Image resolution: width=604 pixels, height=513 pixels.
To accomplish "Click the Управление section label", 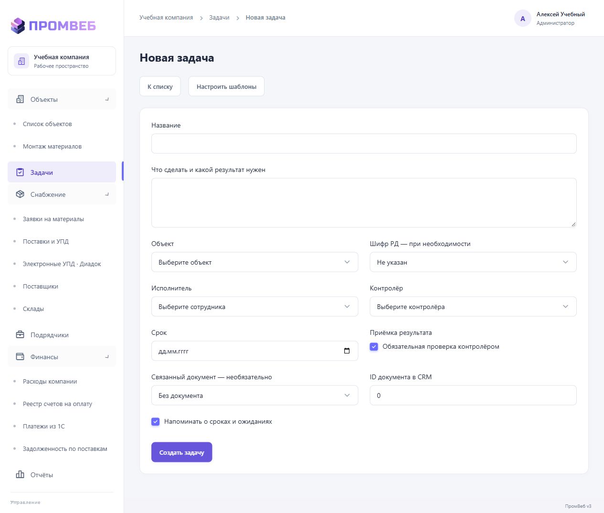I will click(x=25, y=502).
